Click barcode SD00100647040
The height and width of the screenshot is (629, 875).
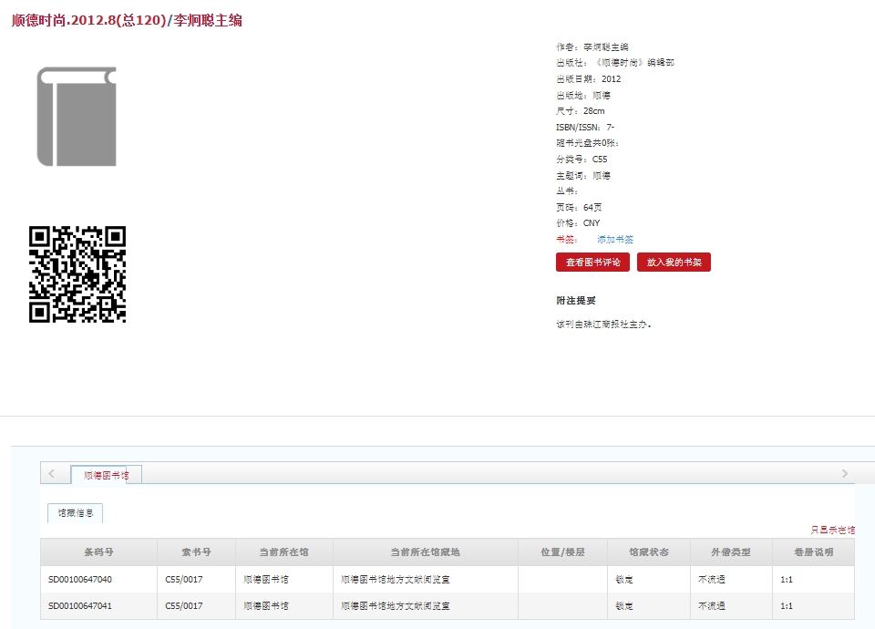80,580
